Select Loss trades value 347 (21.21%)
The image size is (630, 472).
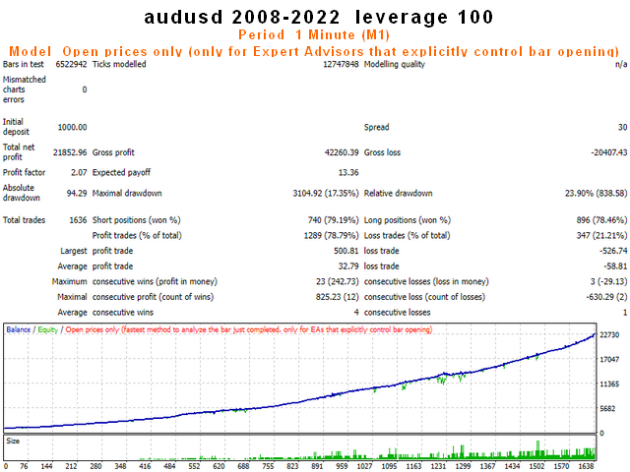coord(601,236)
